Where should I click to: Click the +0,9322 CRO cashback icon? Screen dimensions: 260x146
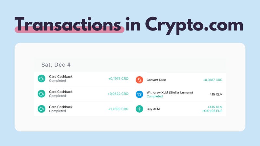click(42, 94)
